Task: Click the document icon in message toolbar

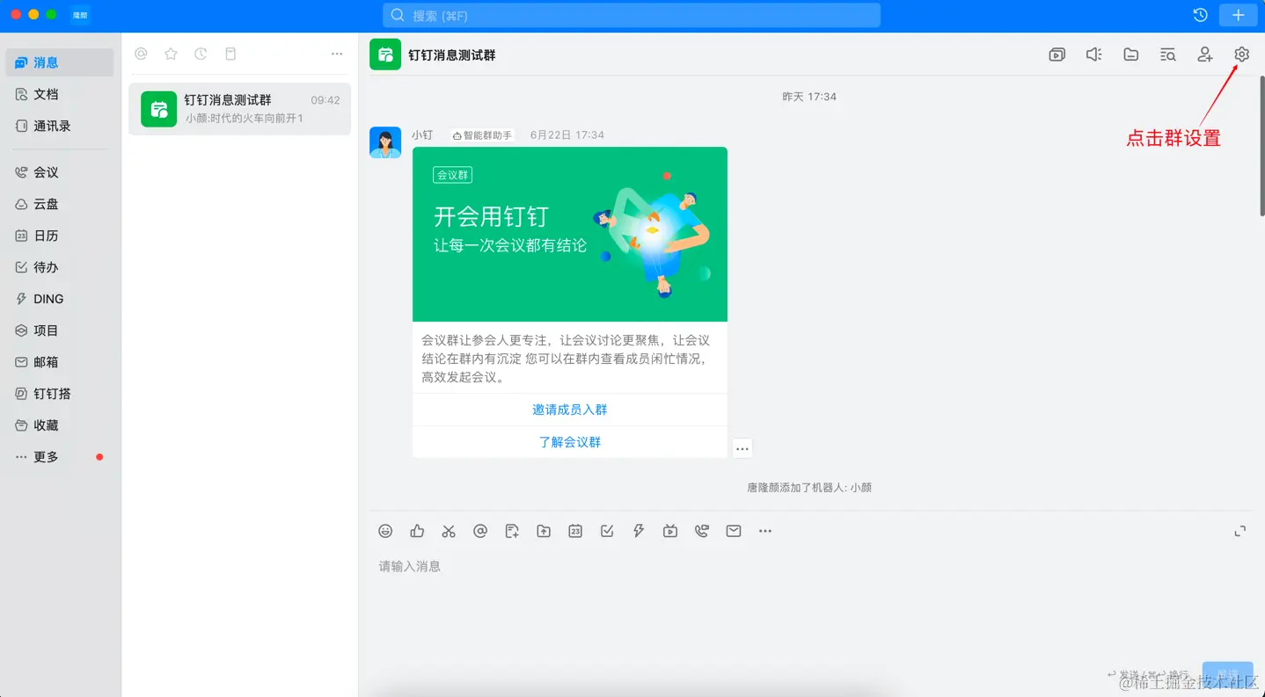Action: [x=512, y=531]
